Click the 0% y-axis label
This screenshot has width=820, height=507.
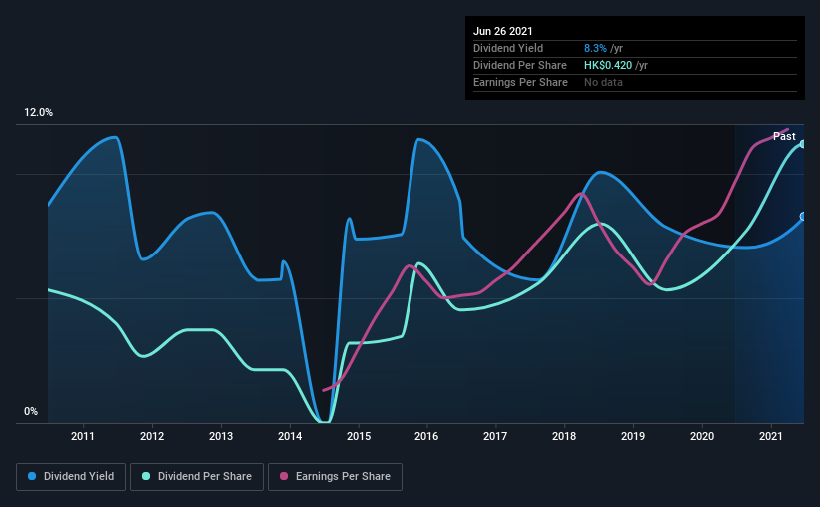click(31, 412)
